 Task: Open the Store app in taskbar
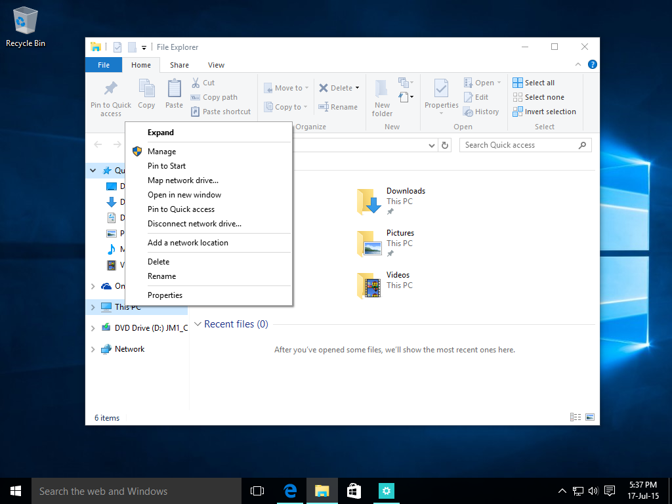pos(354,491)
